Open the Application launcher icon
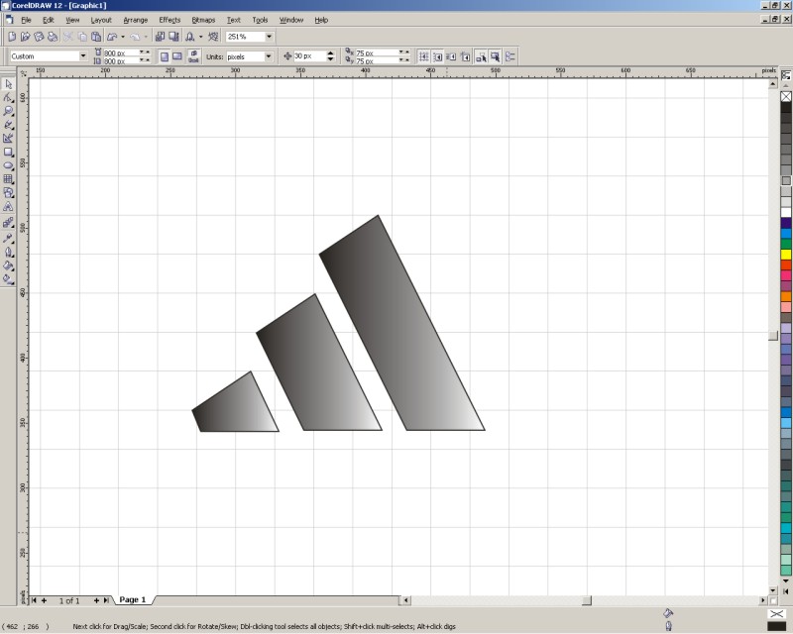The image size is (793, 634). (190, 37)
